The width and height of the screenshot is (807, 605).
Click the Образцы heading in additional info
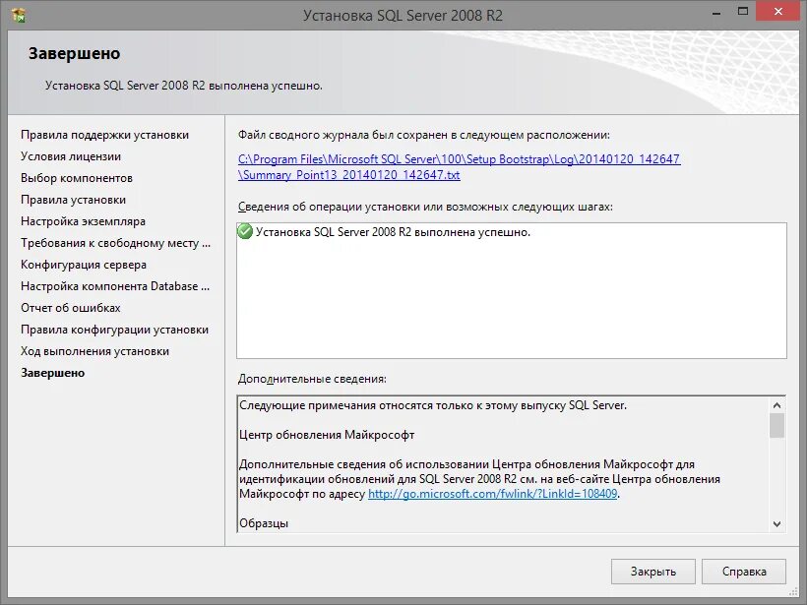click(264, 523)
